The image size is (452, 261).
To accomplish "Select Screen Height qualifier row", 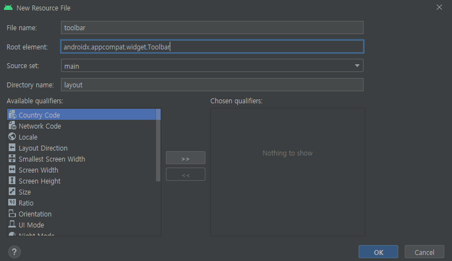I will (x=82, y=181).
